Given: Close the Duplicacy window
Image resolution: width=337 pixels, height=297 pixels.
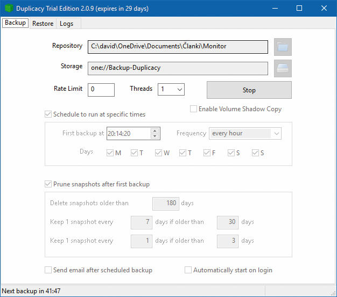Looking at the screenshot, I should tap(324, 9).
